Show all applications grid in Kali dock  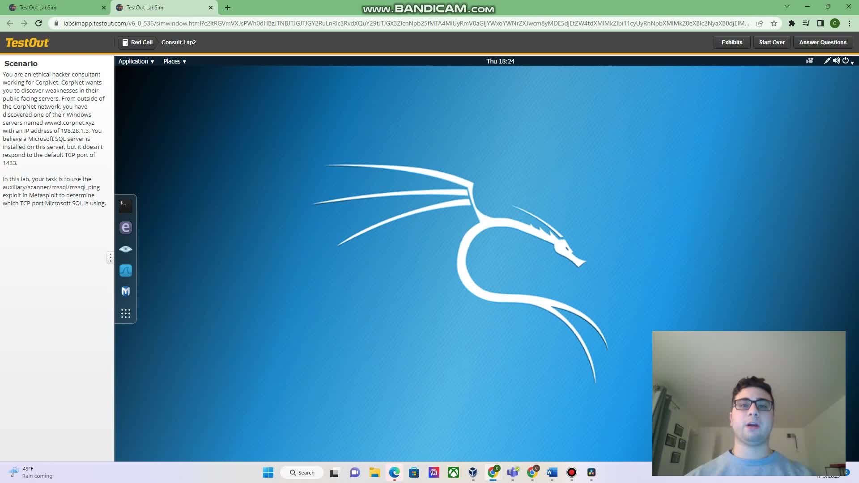[x=125, y=314]
